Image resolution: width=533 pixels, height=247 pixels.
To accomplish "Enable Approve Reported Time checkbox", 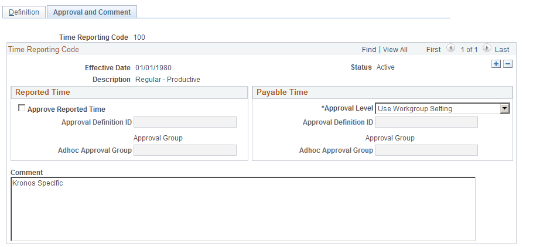I will (22, 108).
